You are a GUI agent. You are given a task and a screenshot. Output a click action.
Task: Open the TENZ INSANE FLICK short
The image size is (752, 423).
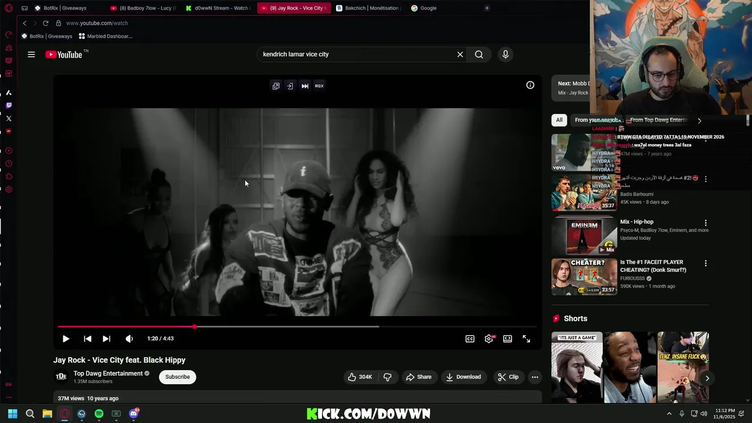(683, 367)
